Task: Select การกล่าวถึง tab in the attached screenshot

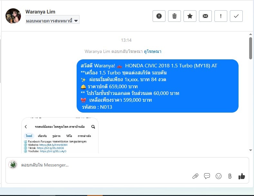Action: click(84, 136)
